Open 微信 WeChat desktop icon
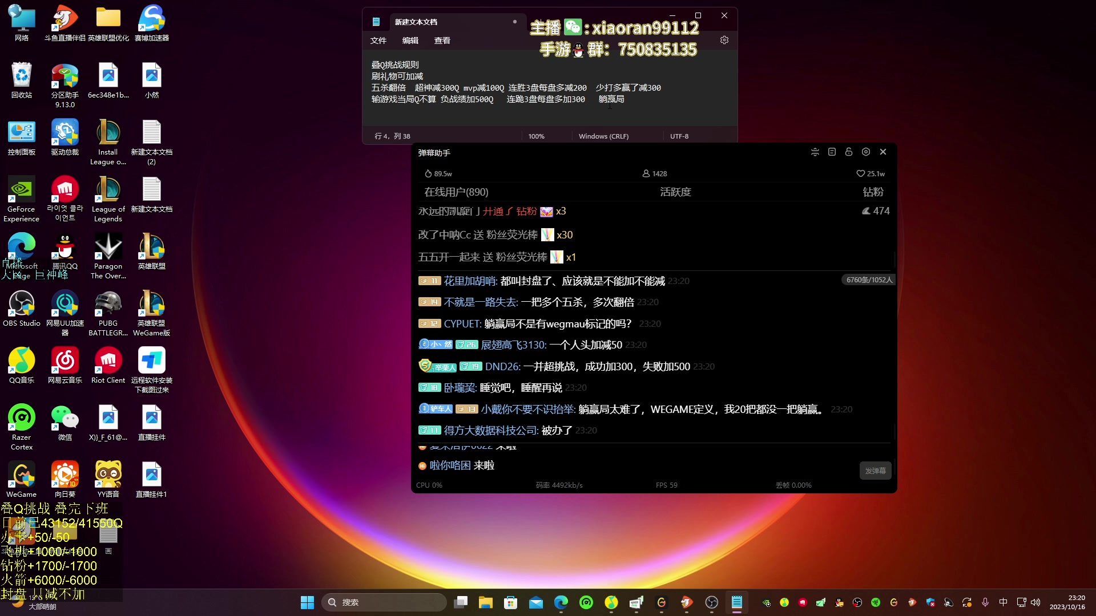The image size is (1096, 616). coord(65,422)
